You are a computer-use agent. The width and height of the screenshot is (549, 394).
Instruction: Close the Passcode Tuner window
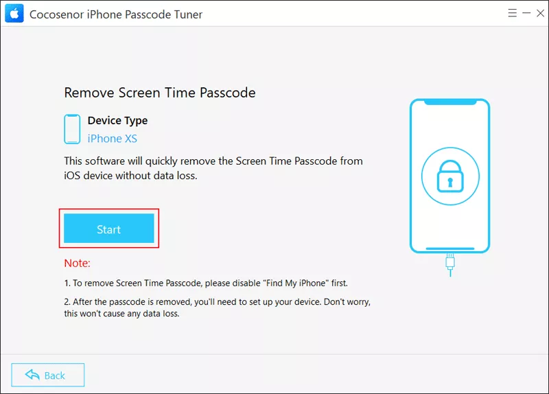pyautogui.click(x=540, y=13)
